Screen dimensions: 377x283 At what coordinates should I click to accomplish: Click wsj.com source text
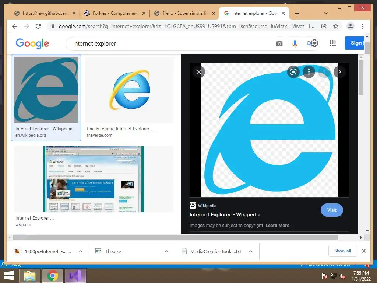pos(23,224)
